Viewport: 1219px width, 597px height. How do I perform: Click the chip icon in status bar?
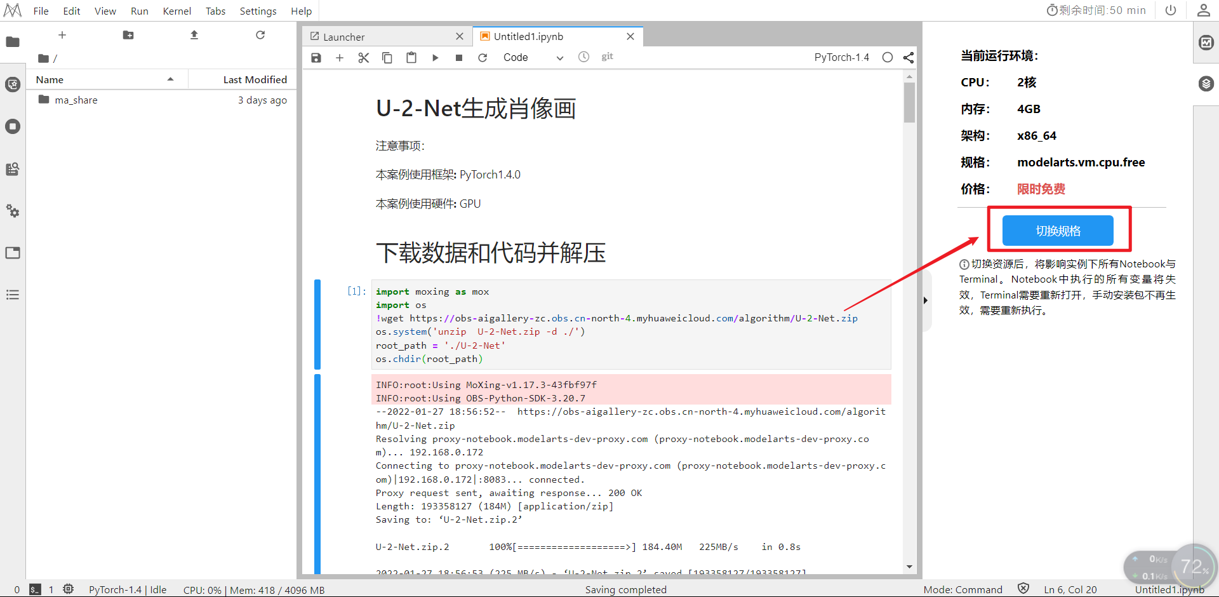69,589
